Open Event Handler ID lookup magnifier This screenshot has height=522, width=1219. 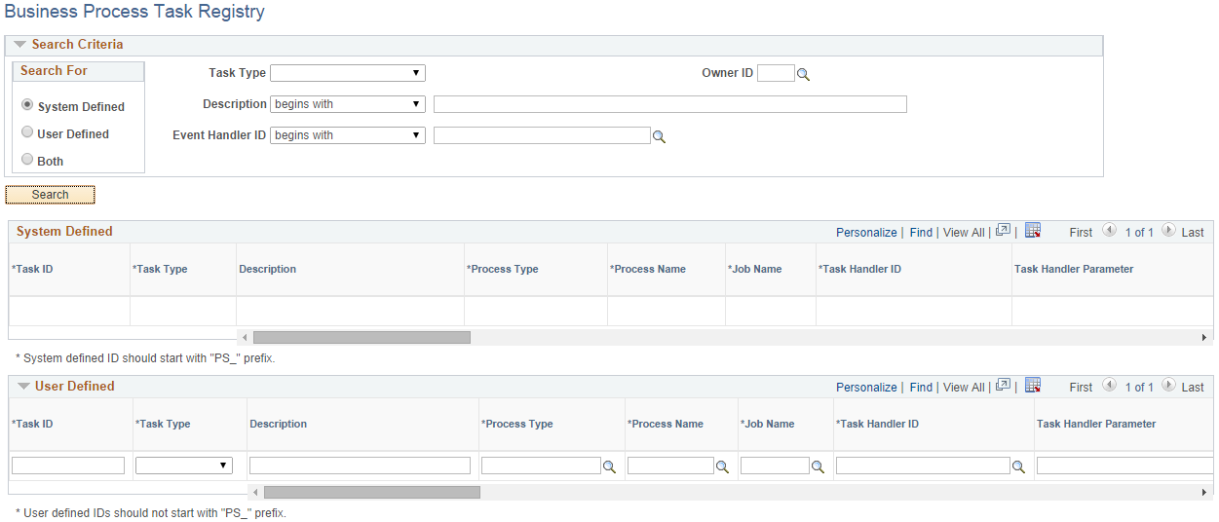click(x=659, y=137)
